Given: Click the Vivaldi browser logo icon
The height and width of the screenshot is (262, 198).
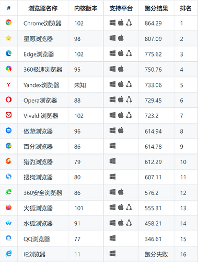Looking at the screenshot, I should [x=8, y=115].
